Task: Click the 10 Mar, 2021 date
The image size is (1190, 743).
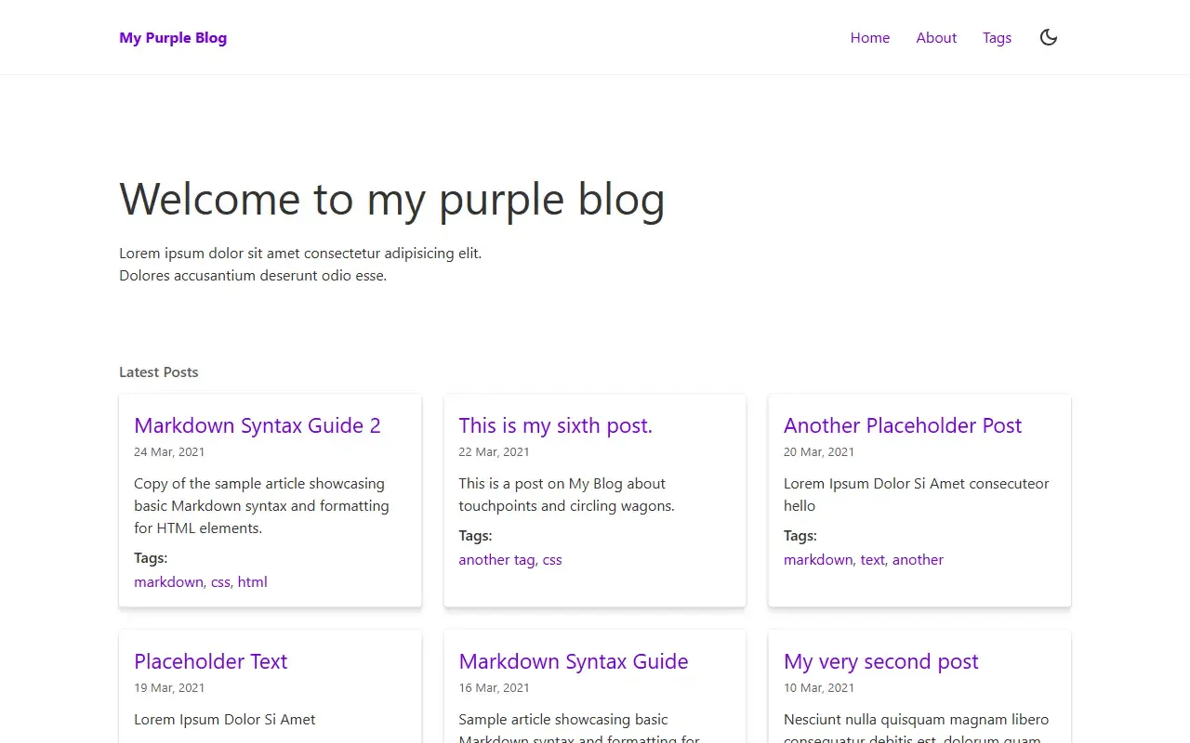Action: pos(819,688)
